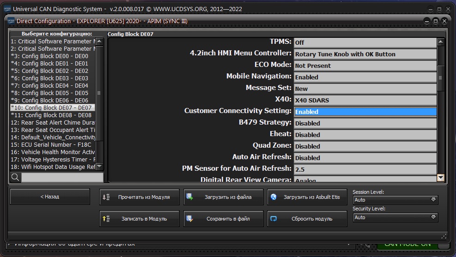
Task: Select Config Block DE08 in list
Action: coord(52,115)
